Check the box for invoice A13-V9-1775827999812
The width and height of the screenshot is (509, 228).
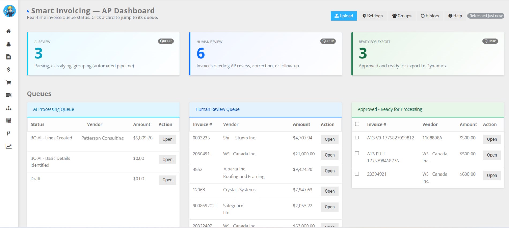pyautogui.click(x=357, y=138)
